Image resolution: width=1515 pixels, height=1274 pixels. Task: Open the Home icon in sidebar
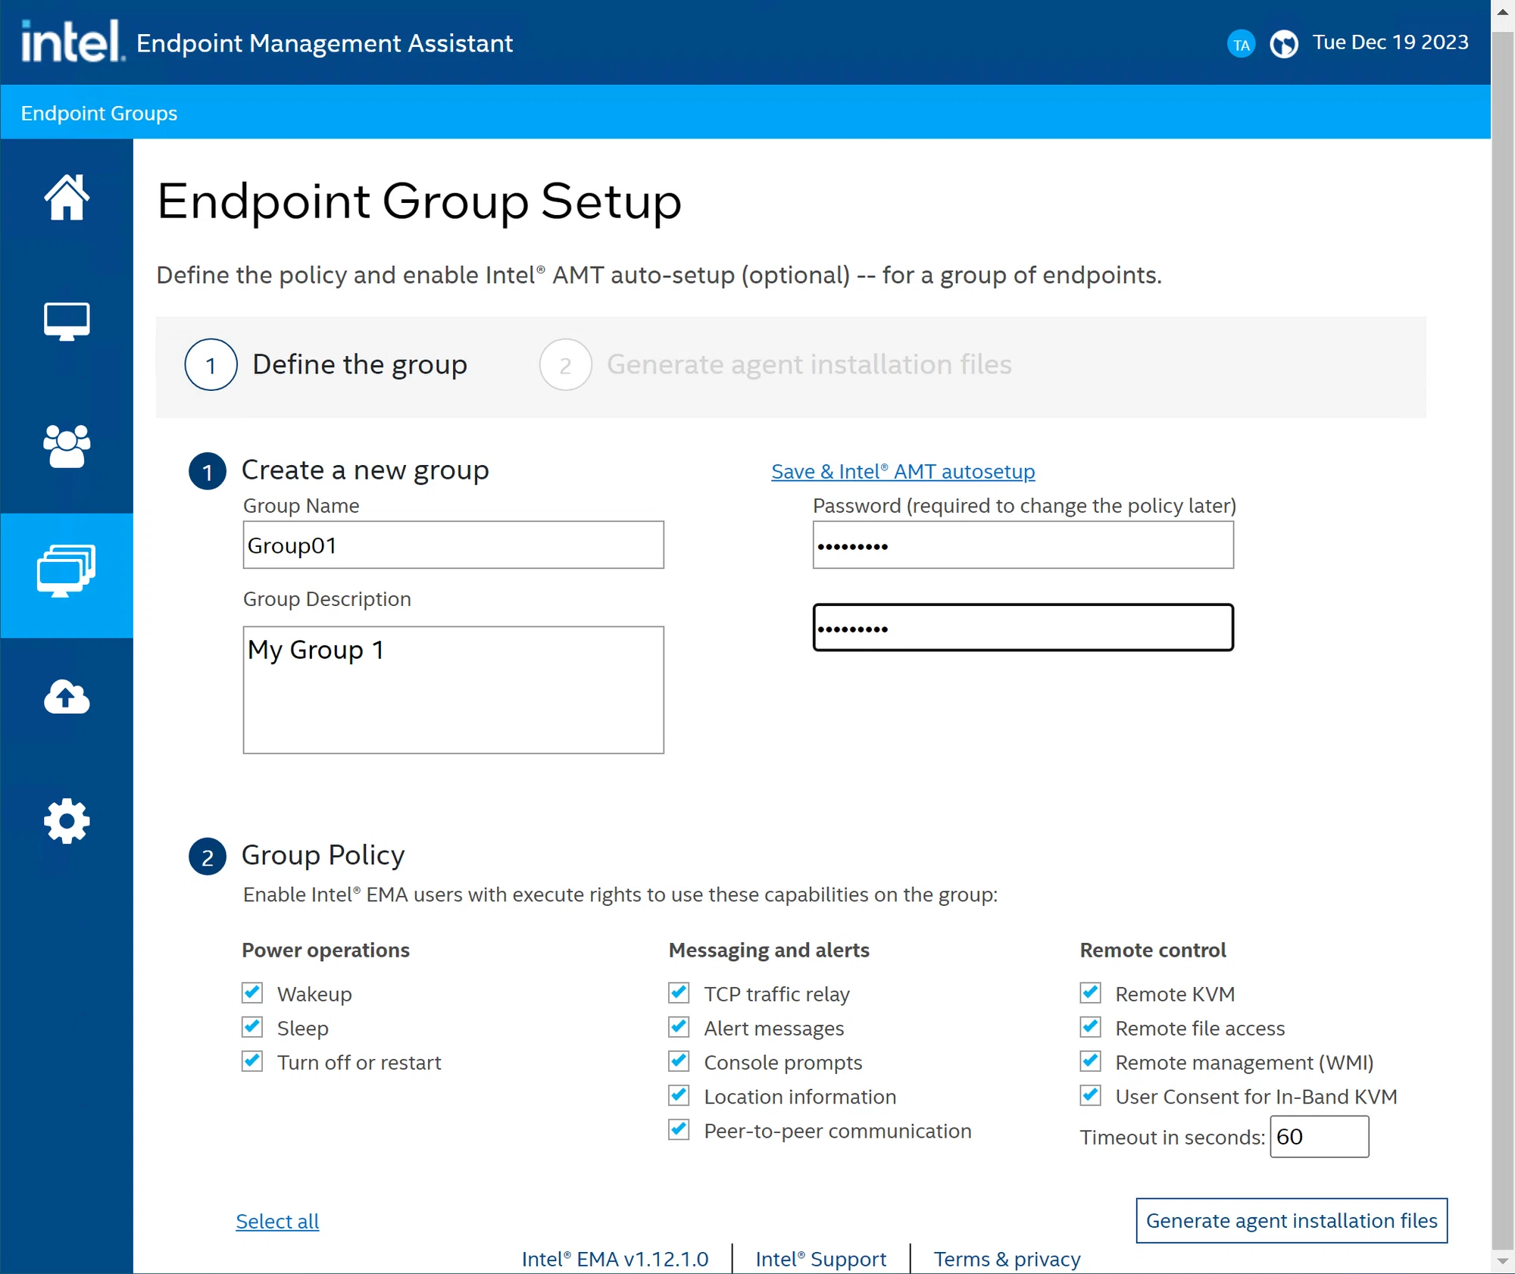(x=67, y=198)
